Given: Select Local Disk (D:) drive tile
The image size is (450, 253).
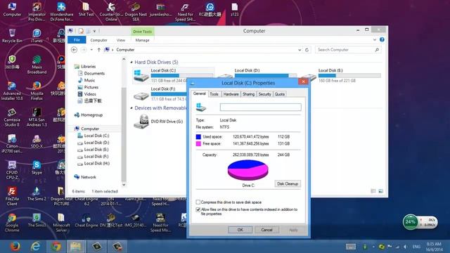Looking at the screenshot, I should (x=257, y=73).
